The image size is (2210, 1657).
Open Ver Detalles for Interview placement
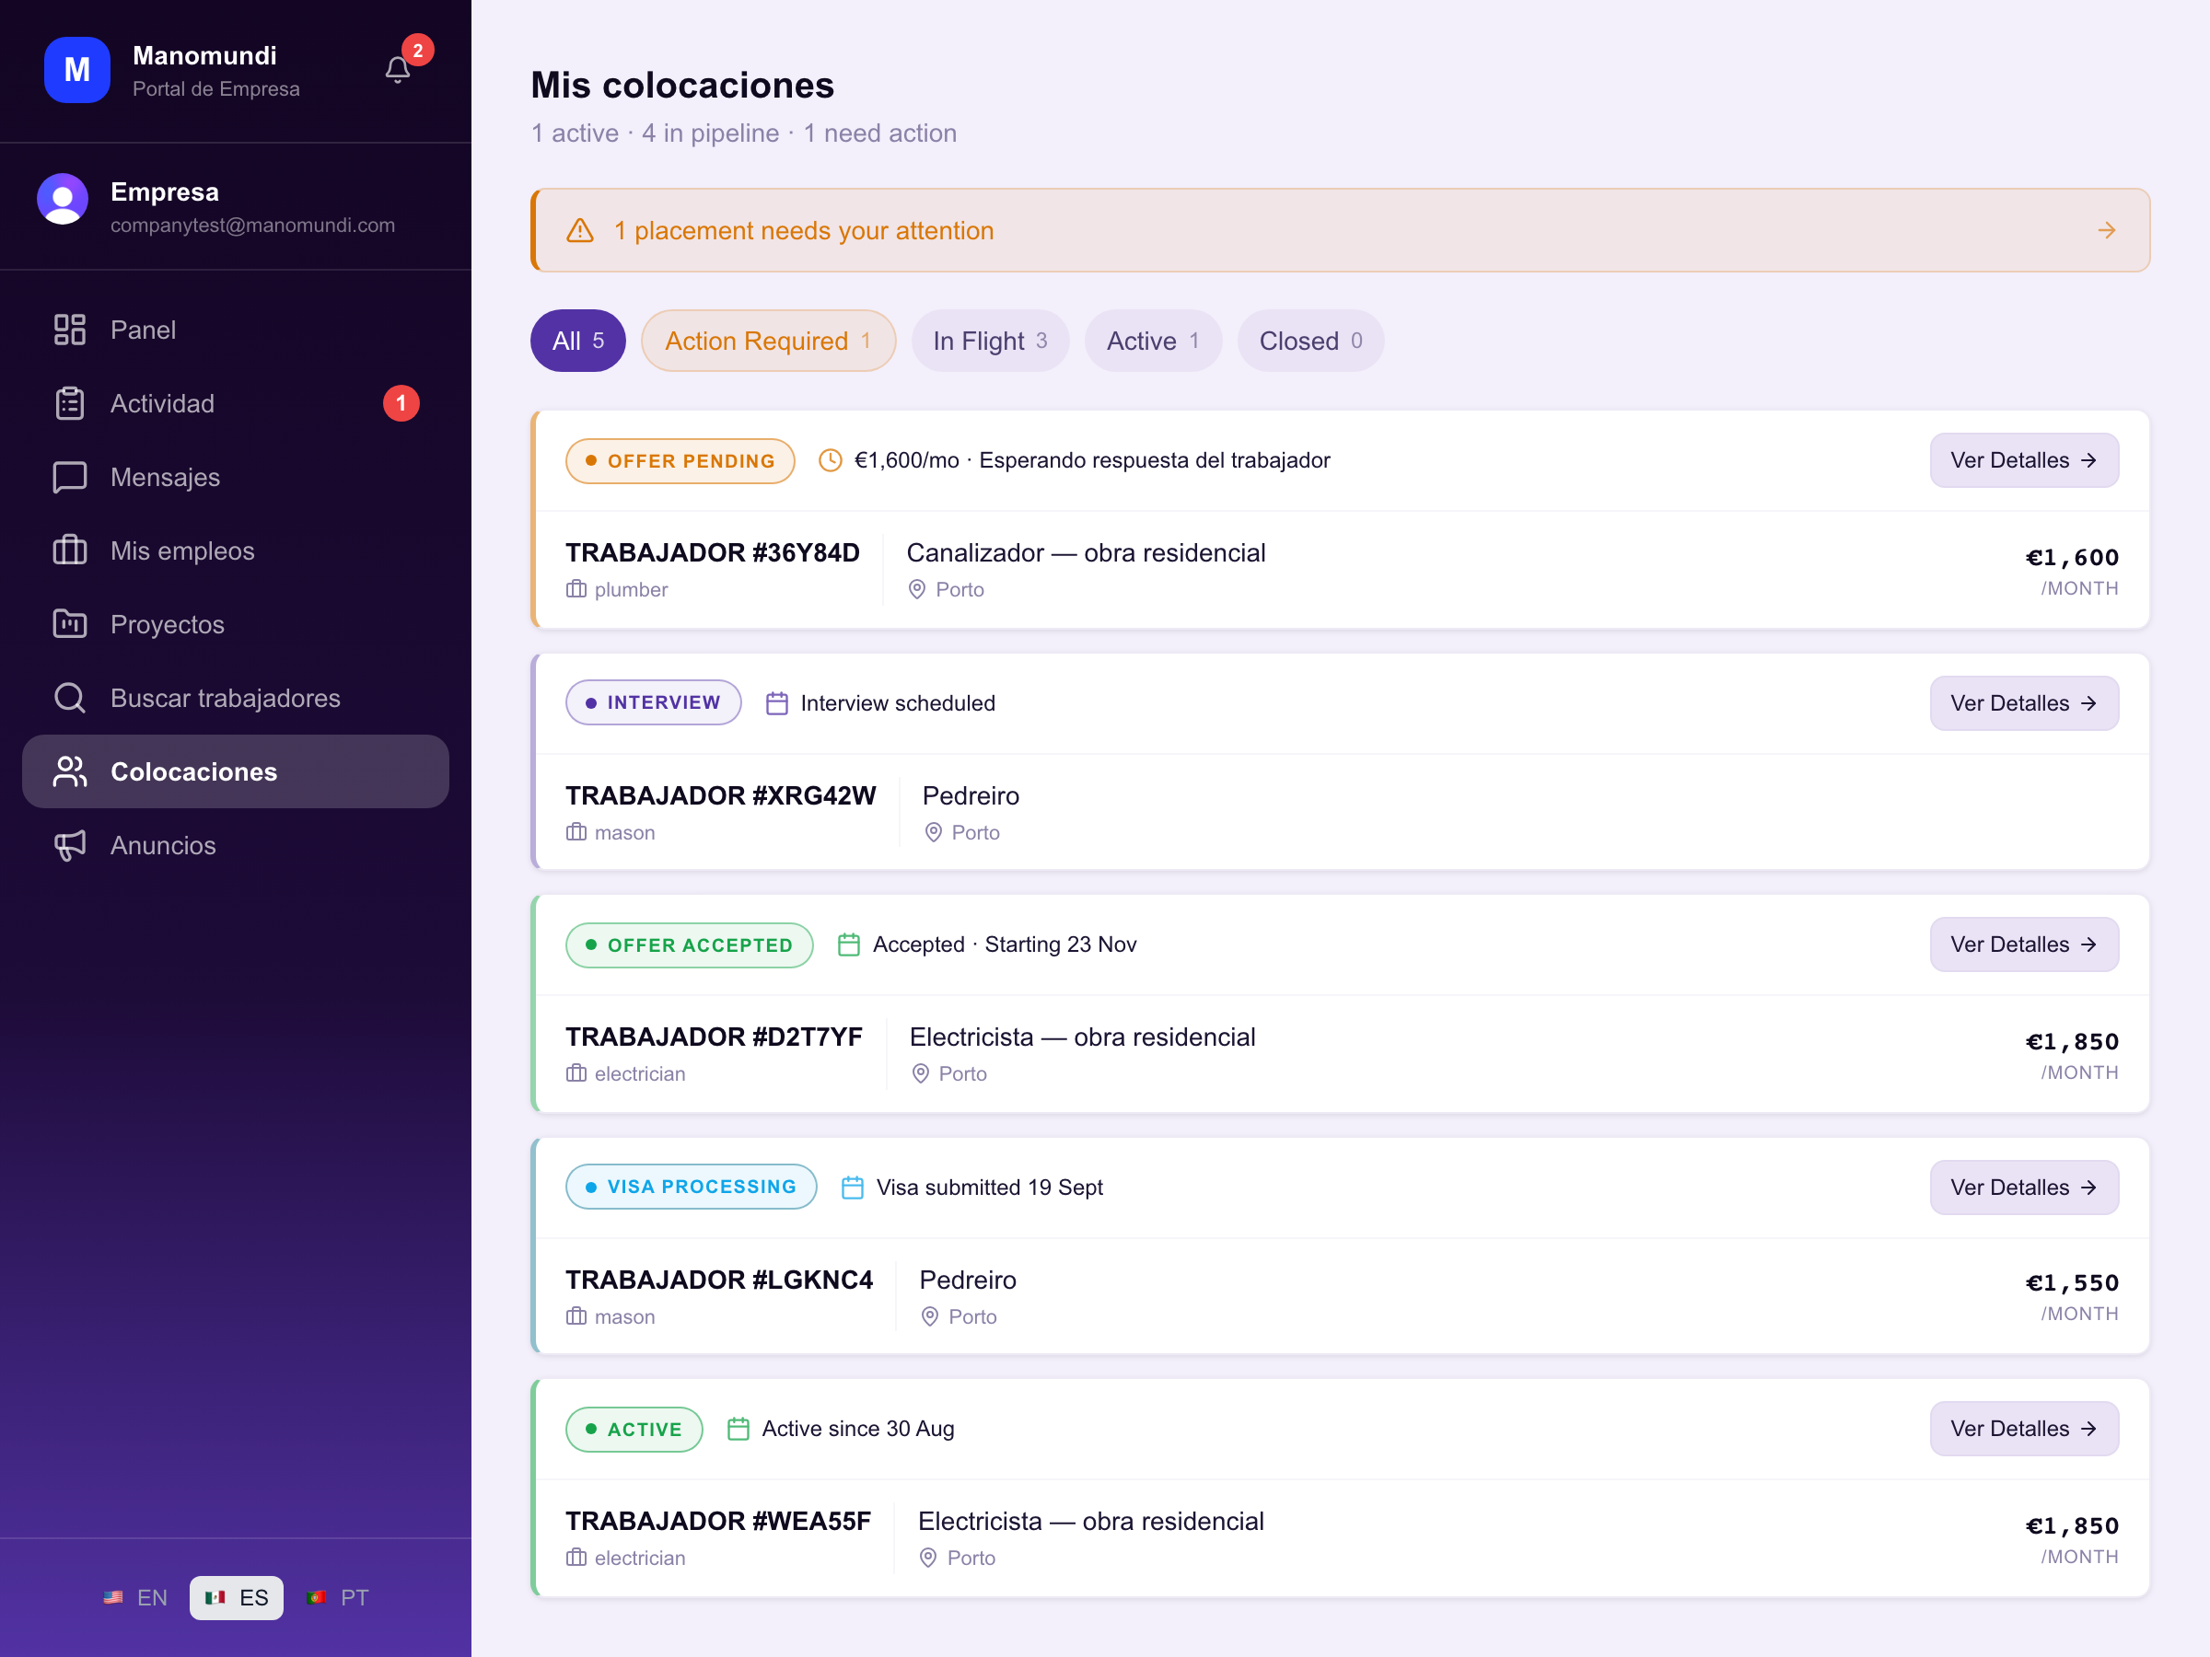[x=2024, y=703]
